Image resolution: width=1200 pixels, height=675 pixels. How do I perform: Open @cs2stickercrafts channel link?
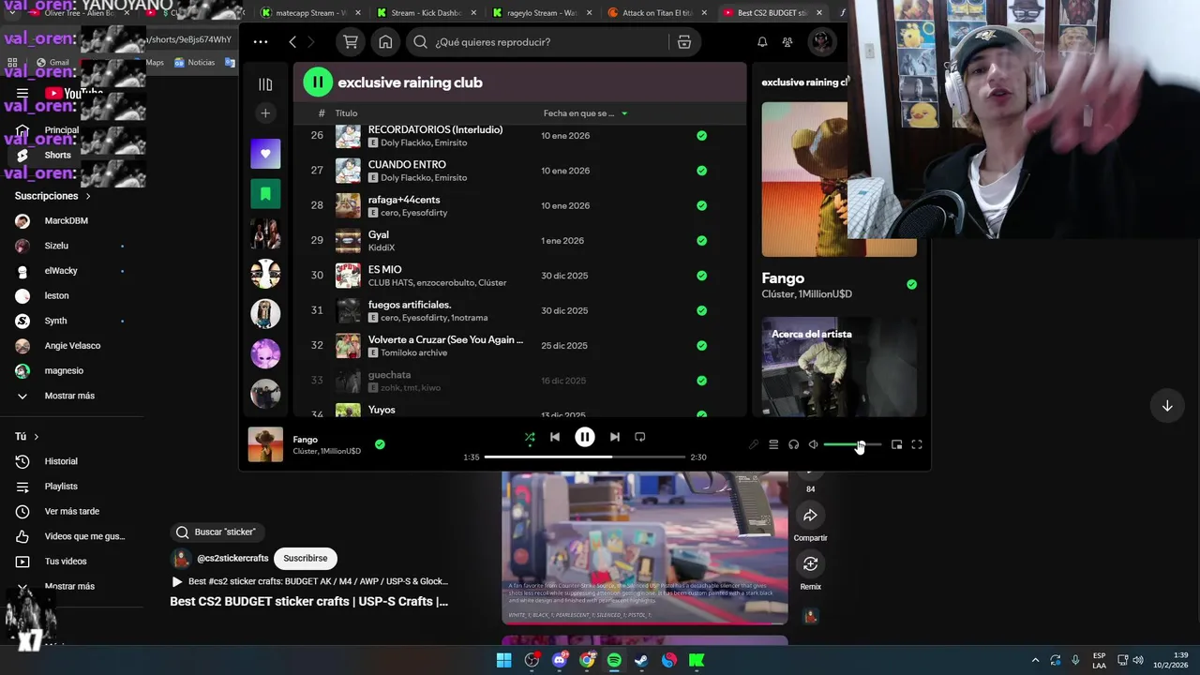pos(232,559)
